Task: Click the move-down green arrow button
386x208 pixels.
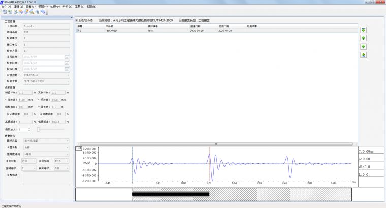Action: tap(364, 46)
